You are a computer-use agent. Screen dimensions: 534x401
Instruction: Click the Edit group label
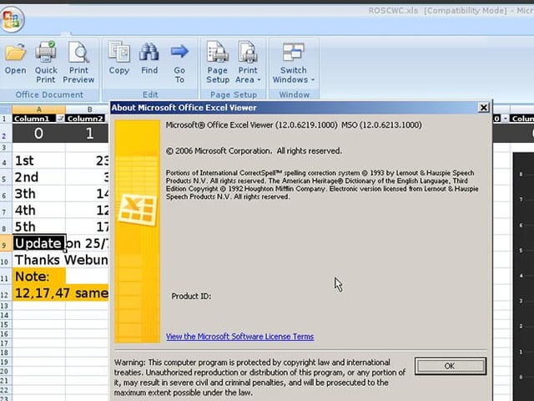pos(150,94)
